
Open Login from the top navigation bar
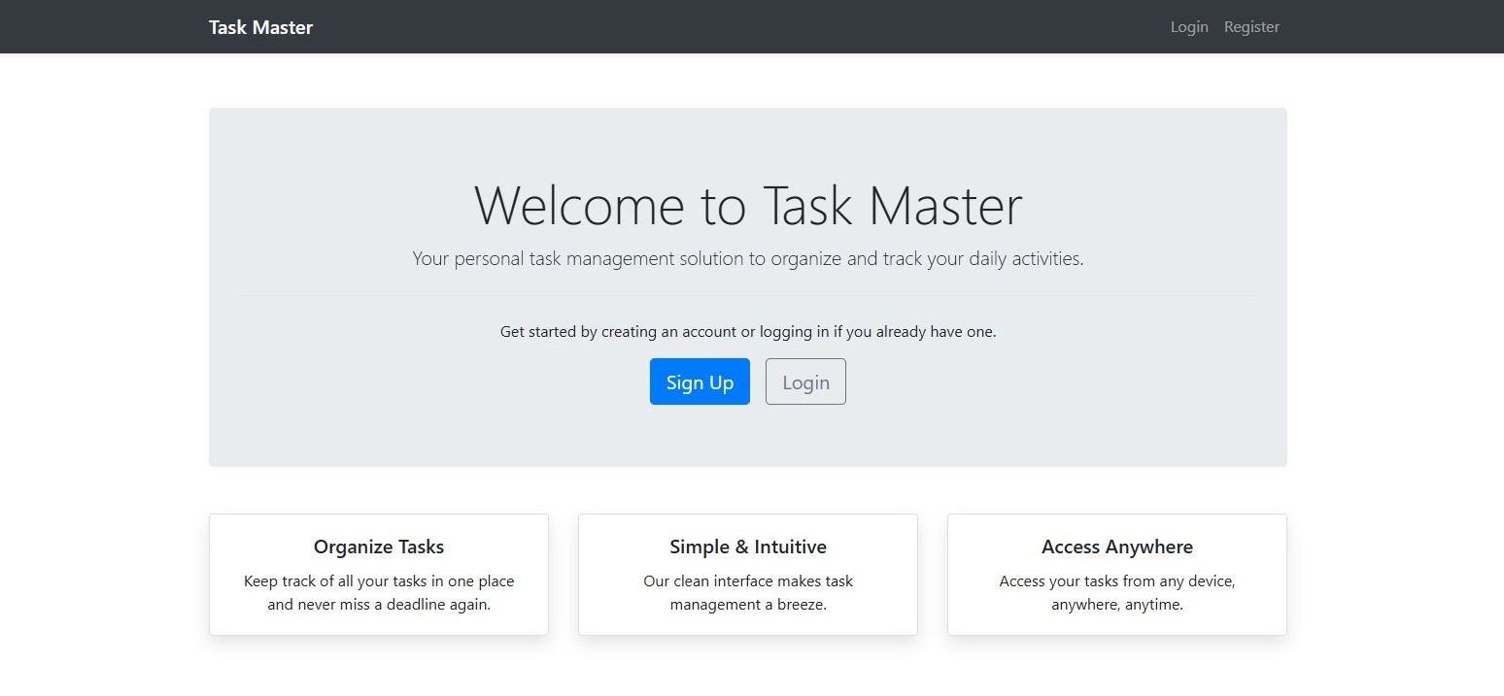[1188, 27]
